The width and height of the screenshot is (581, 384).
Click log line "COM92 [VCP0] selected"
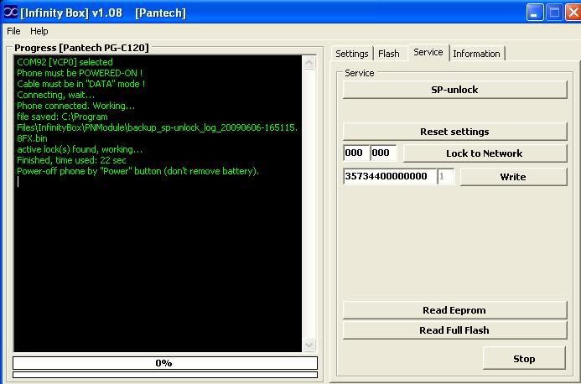tap(65, 62)
